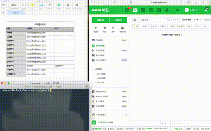
Task: Open the 보낸메일함 sent folder
Action: [x=100, y=50]
